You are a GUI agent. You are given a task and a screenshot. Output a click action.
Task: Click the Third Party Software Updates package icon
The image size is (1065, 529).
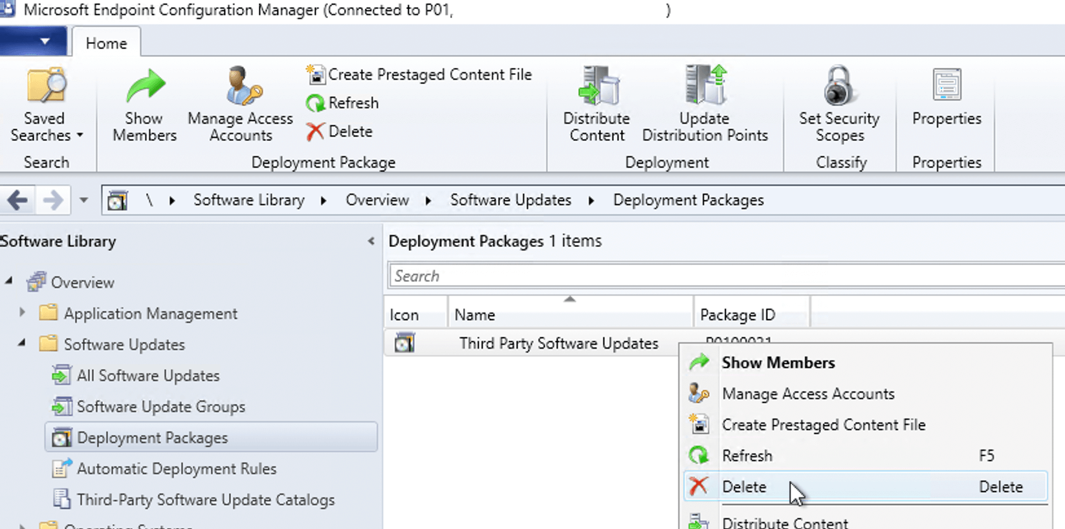click(x=405, y=343)
